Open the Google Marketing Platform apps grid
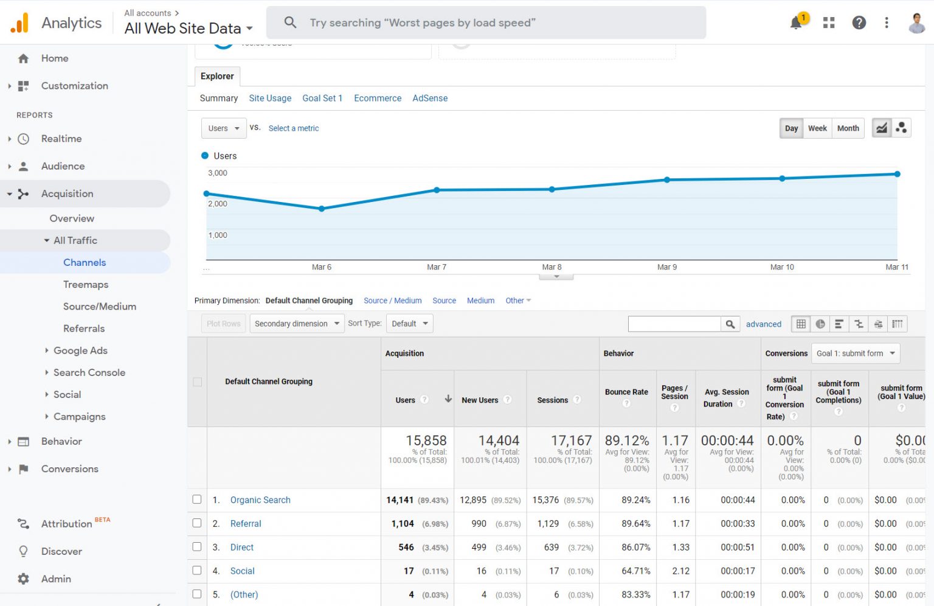 click(828, 23)
